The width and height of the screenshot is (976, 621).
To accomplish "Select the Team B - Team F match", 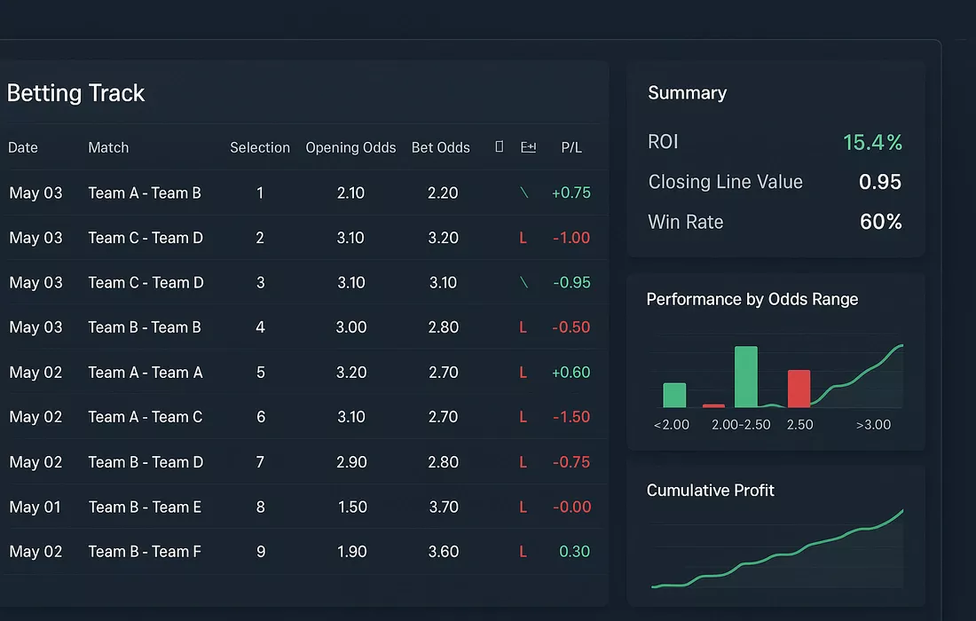I will (x=145, y=552).
